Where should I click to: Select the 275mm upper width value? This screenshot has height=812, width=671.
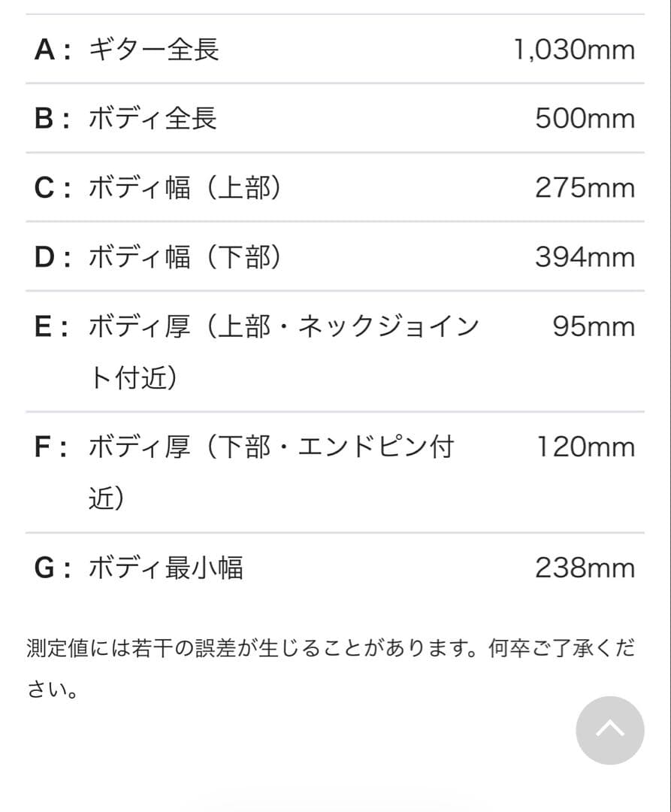[585, 188]
